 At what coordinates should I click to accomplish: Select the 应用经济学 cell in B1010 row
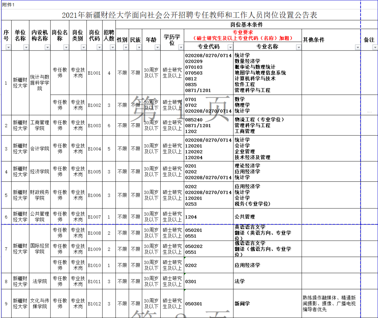point(267,265)
